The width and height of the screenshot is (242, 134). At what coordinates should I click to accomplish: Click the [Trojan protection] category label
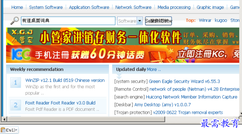point(133,112)
